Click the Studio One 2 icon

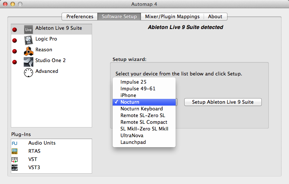(29, 62)
